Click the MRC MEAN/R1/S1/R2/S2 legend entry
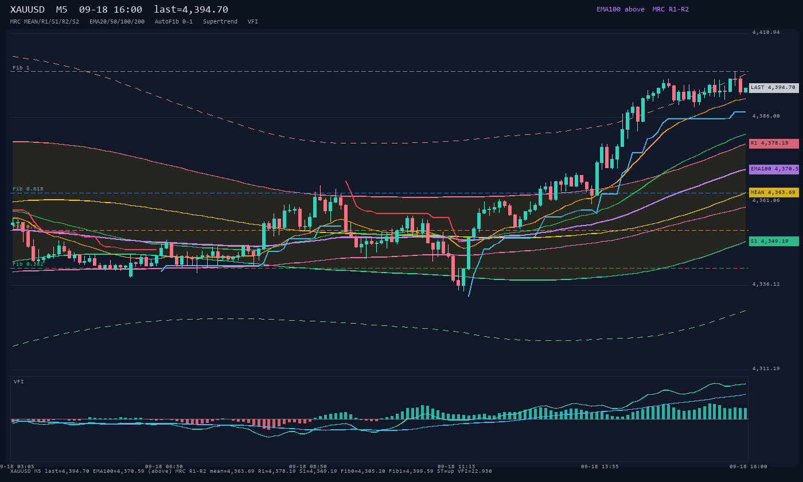Image resolution: width=803 pixels, height=482 pixels. [45, 21]
